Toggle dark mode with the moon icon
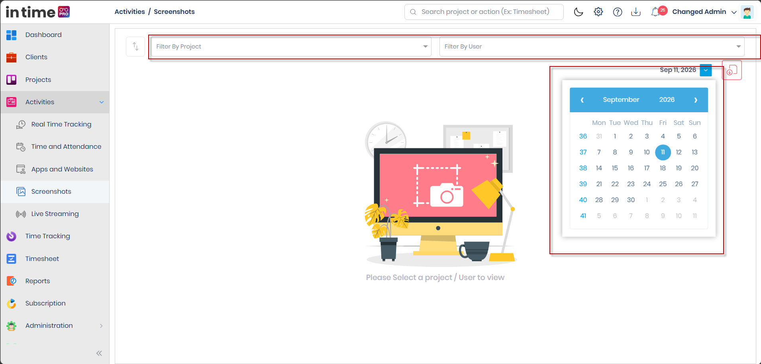 click(x=579, y=12)
